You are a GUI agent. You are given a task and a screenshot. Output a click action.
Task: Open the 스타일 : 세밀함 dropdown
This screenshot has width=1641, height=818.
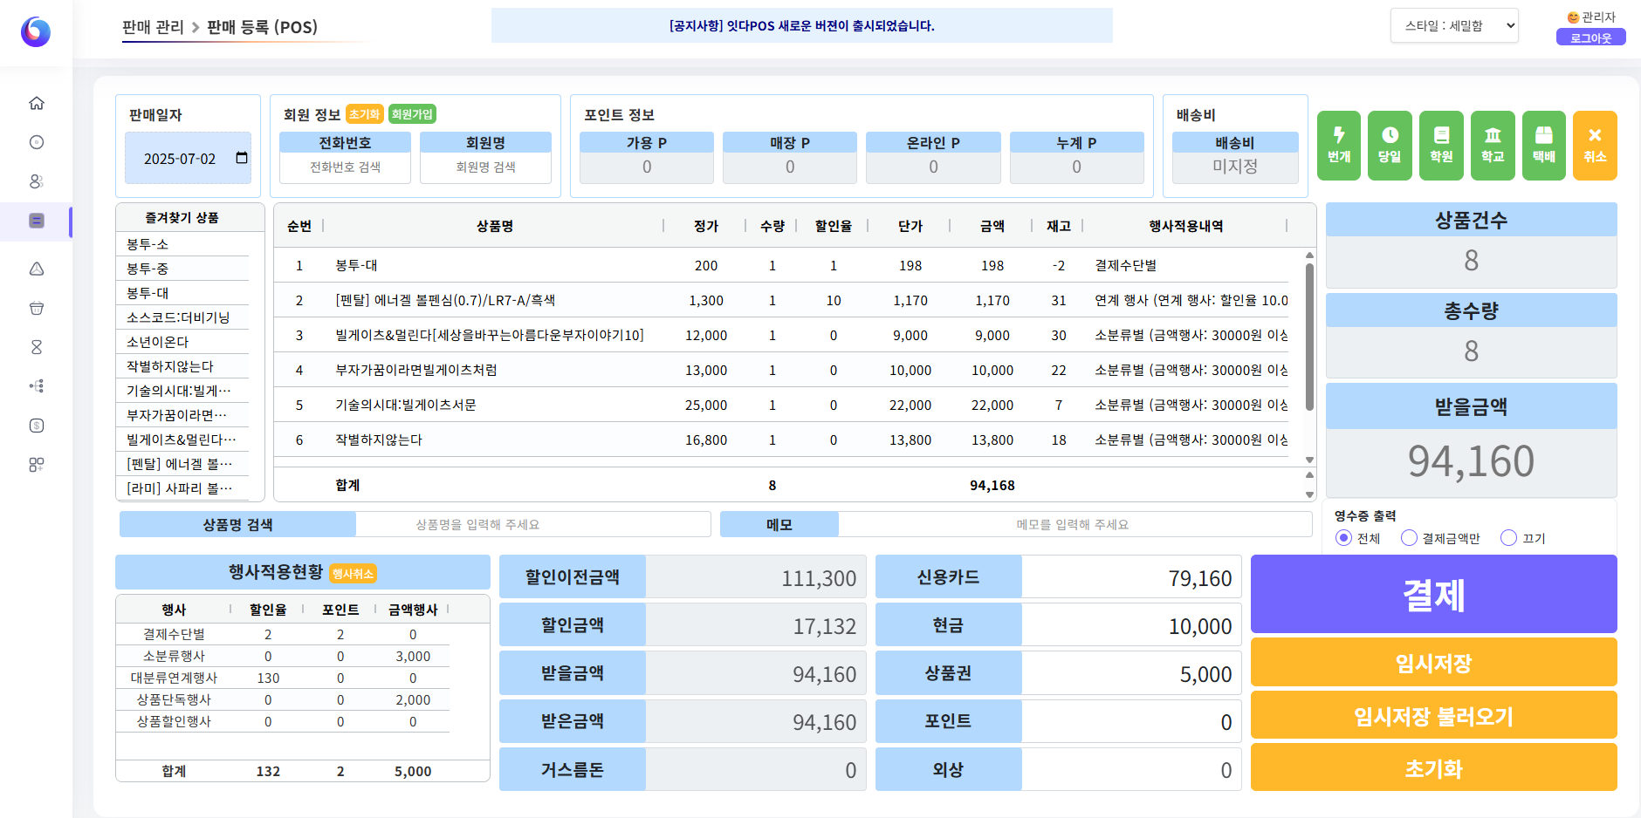click(1454, 26)
